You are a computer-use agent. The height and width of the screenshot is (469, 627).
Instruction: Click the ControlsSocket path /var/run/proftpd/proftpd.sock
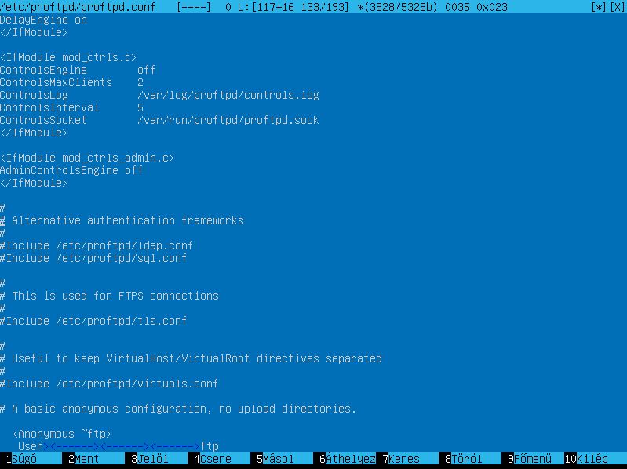(x=228, y=120)
